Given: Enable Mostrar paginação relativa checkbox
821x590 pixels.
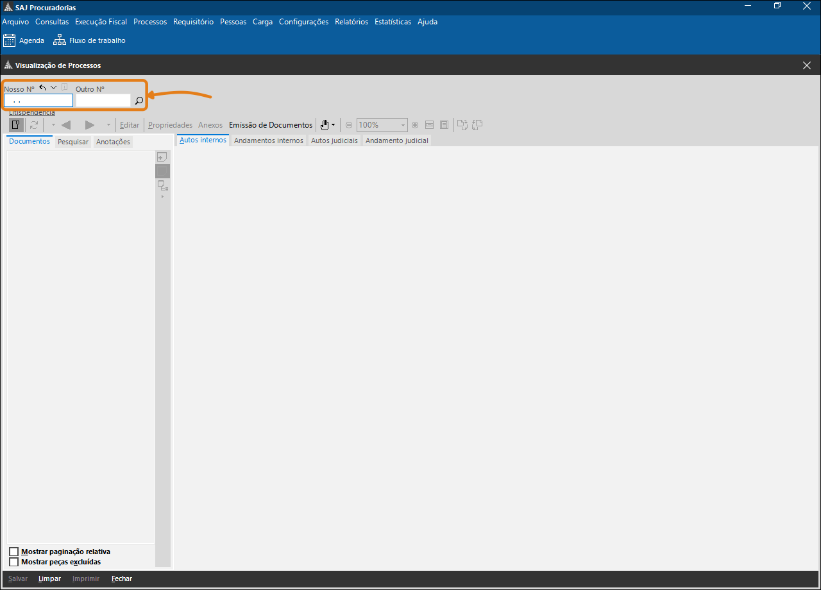Looking at the screenshot, I should pos(14,552).
